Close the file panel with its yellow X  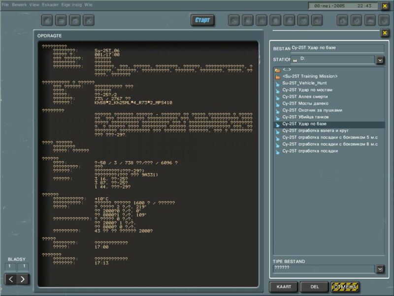385,33
